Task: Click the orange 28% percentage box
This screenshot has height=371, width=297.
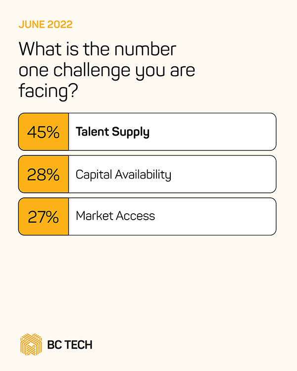Action: (44, 174)
